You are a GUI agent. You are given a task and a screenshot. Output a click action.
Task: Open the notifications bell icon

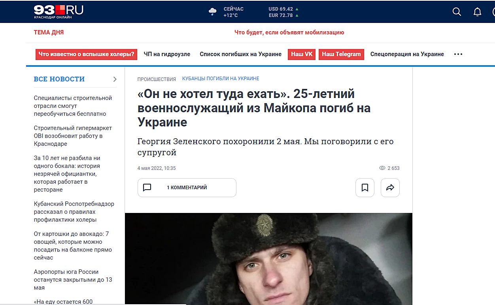point(477,12)
